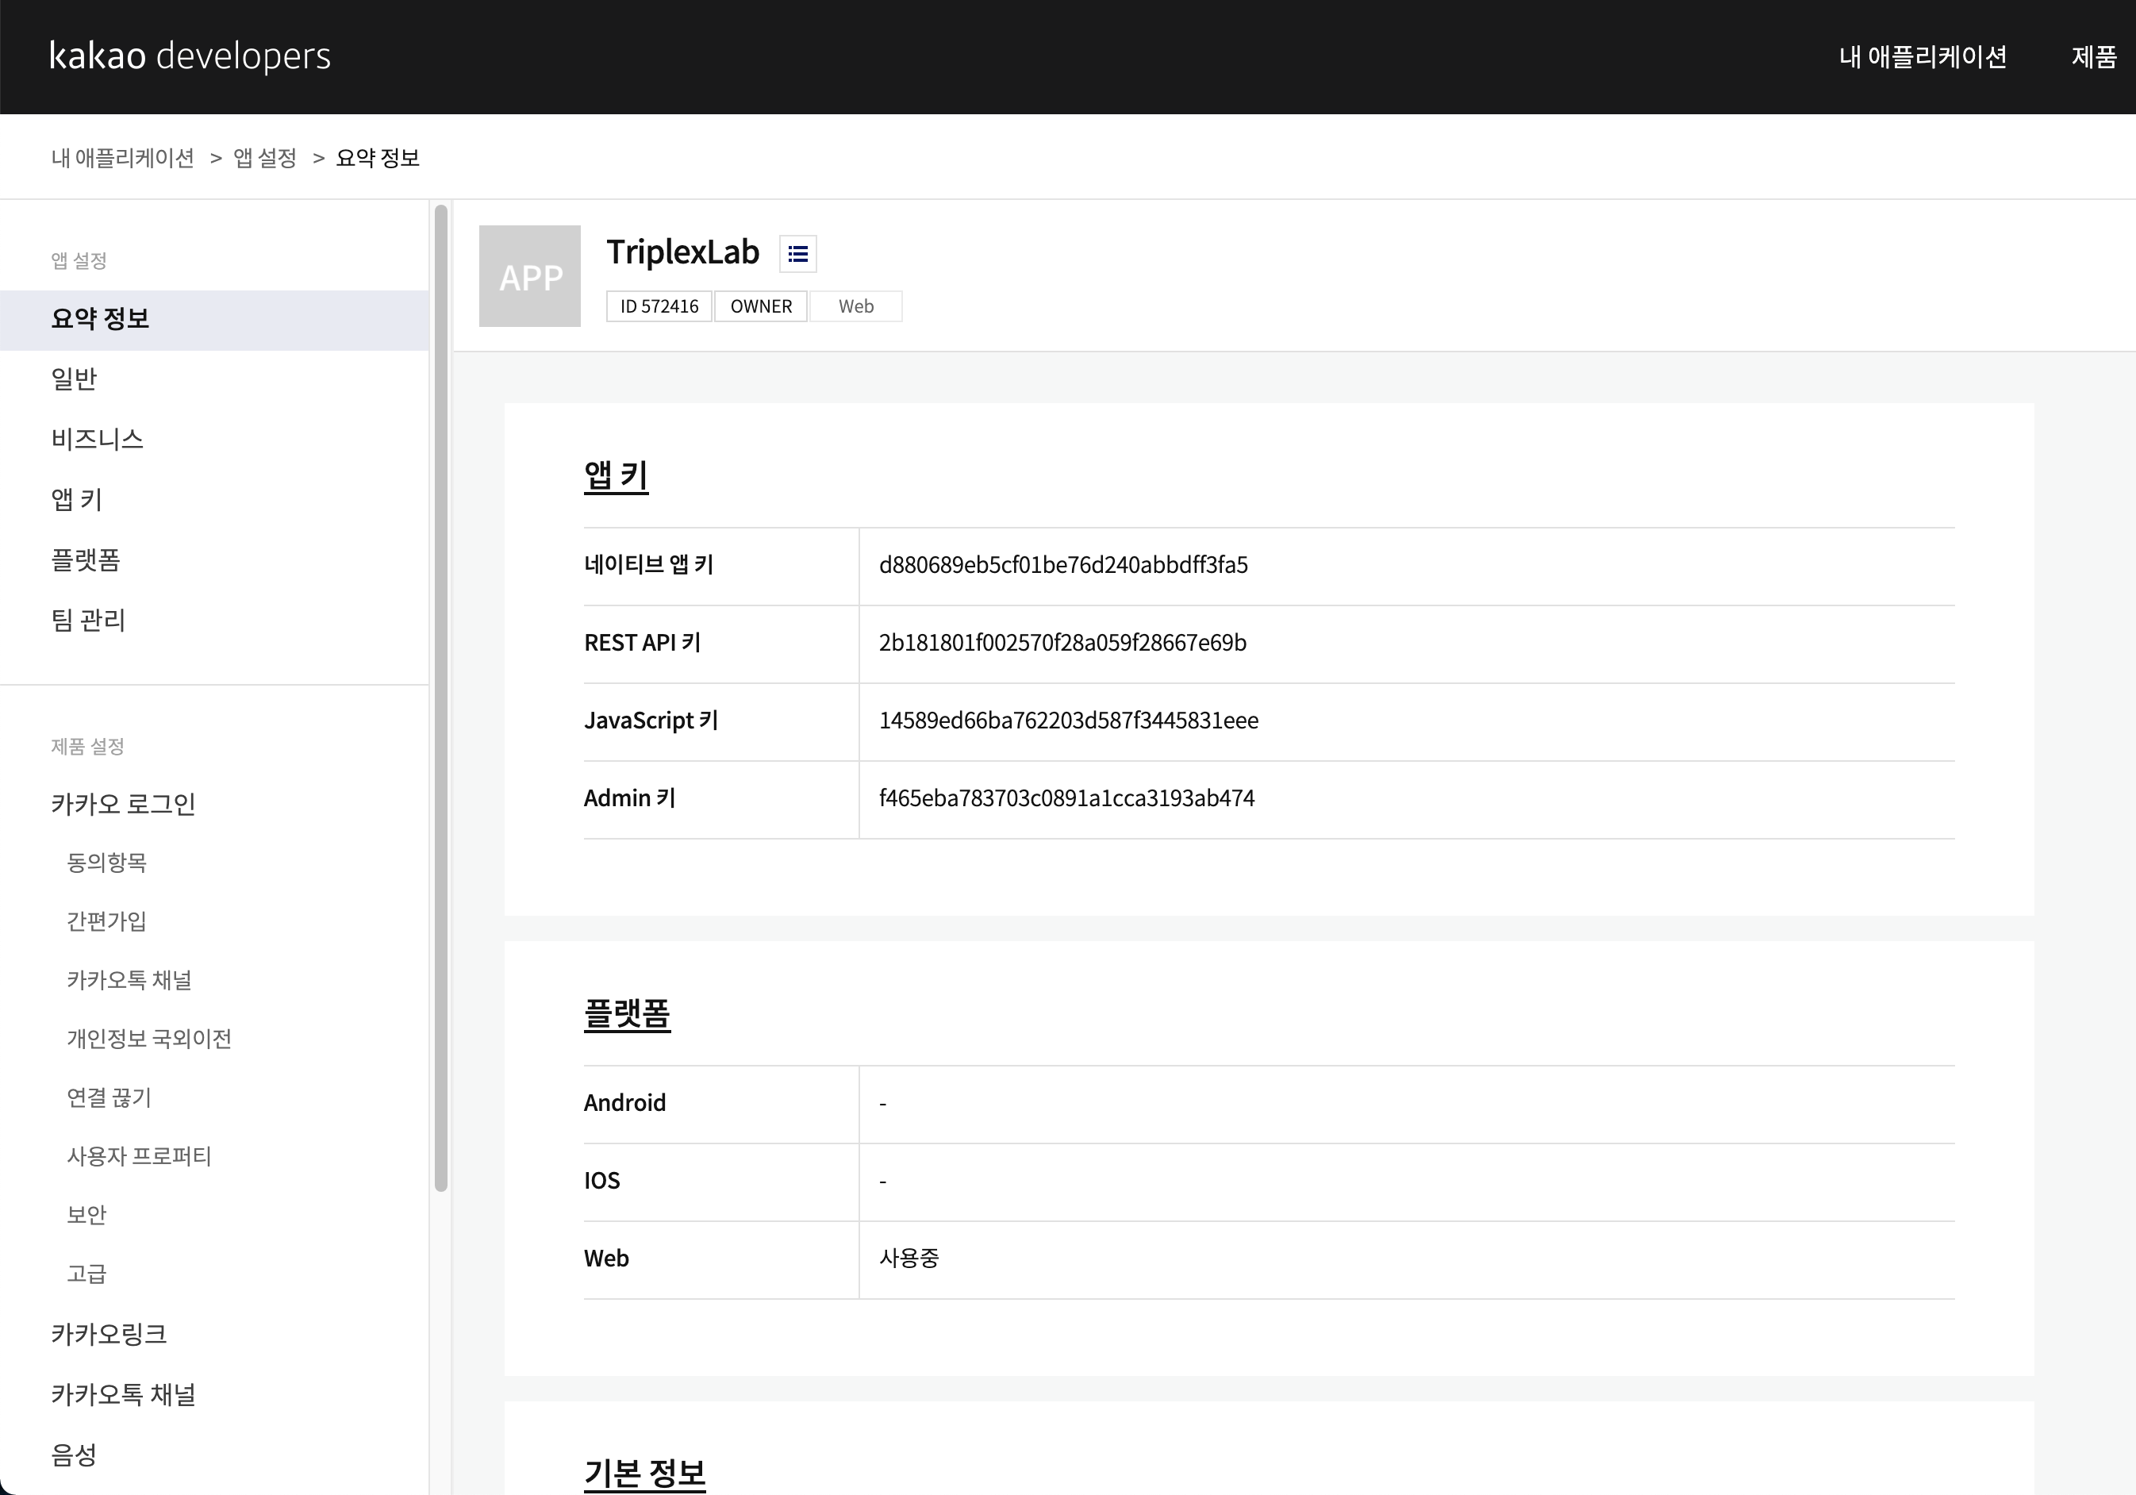Viewport: 2136px width, 1495px height.
Task: Open 플랫폼 sidebar item
Action: point(86,560)
